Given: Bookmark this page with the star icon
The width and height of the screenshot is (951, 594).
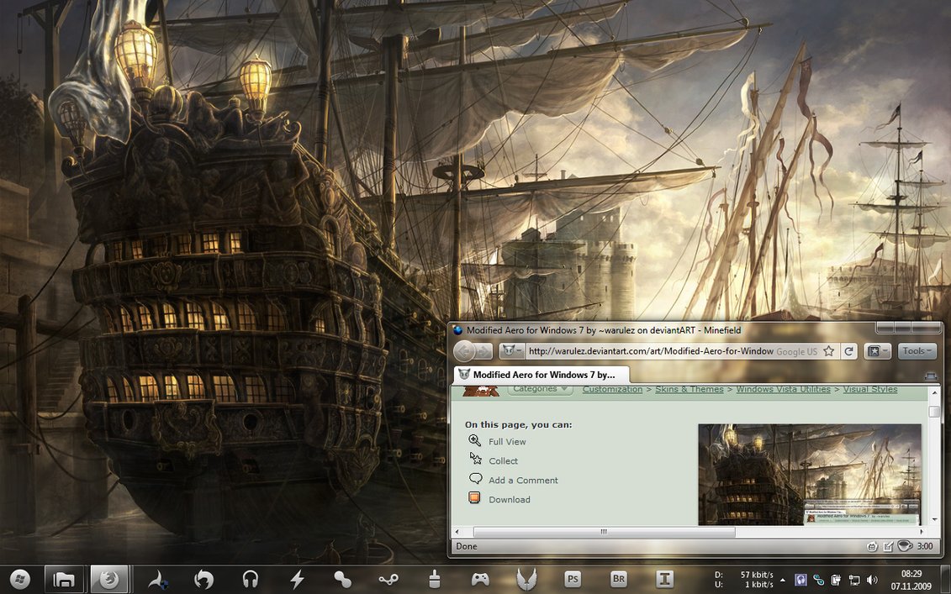Looking at the screenshot, I should pyautogui.click(x=829, y=351).
